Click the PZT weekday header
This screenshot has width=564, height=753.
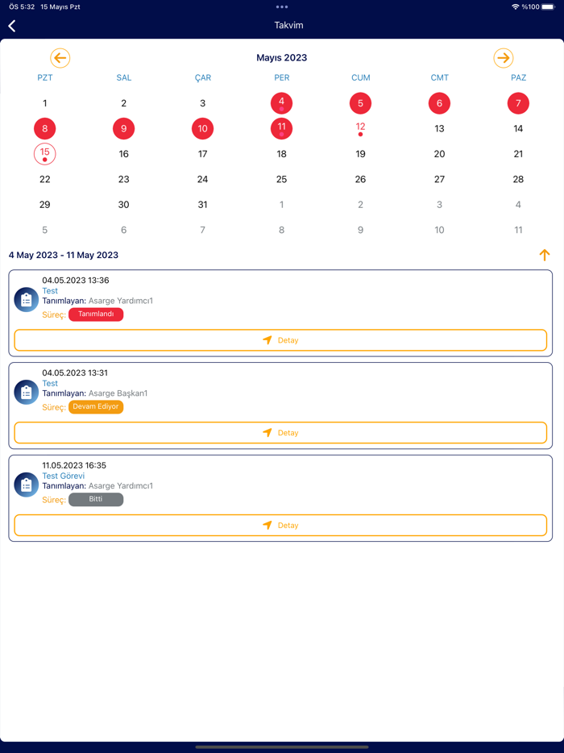[x=46, y=77]
